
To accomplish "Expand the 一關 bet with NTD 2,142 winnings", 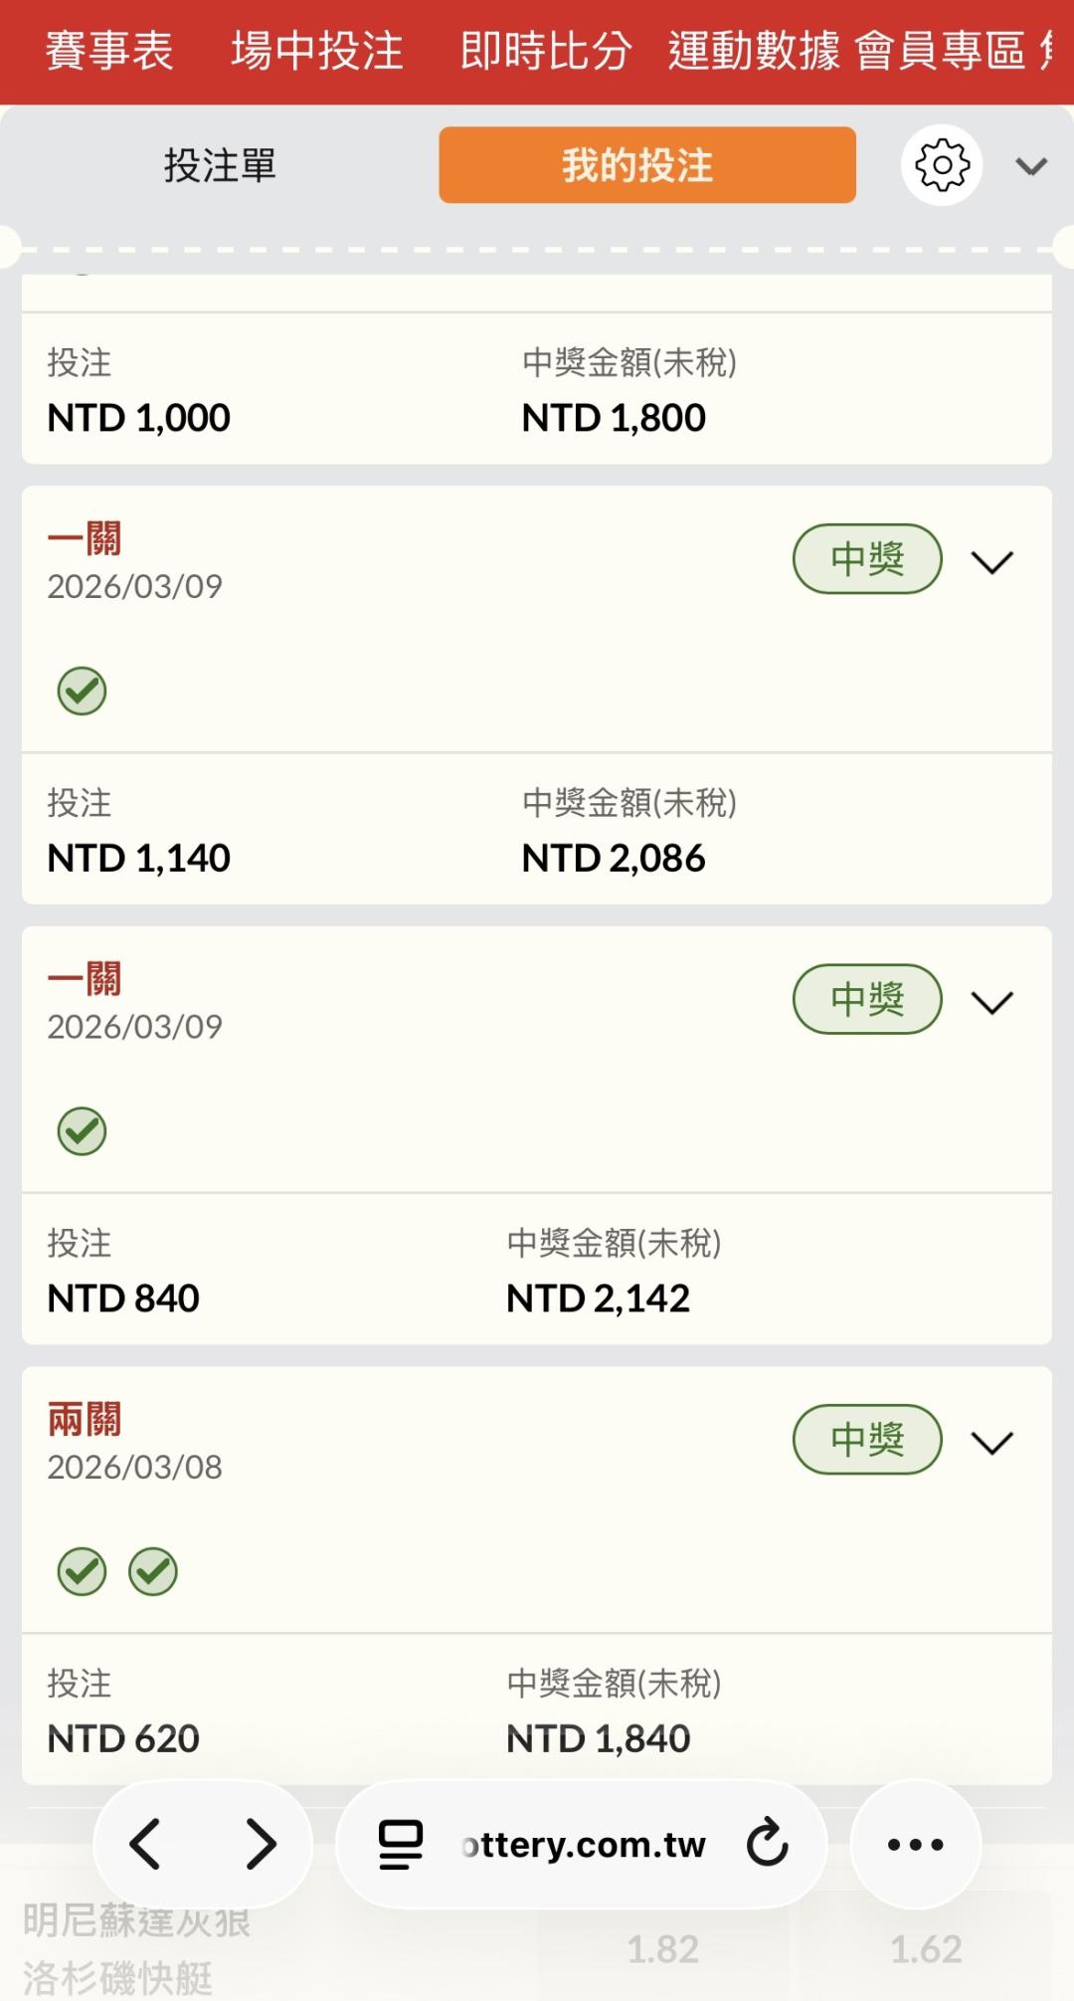I will 991,1002.
